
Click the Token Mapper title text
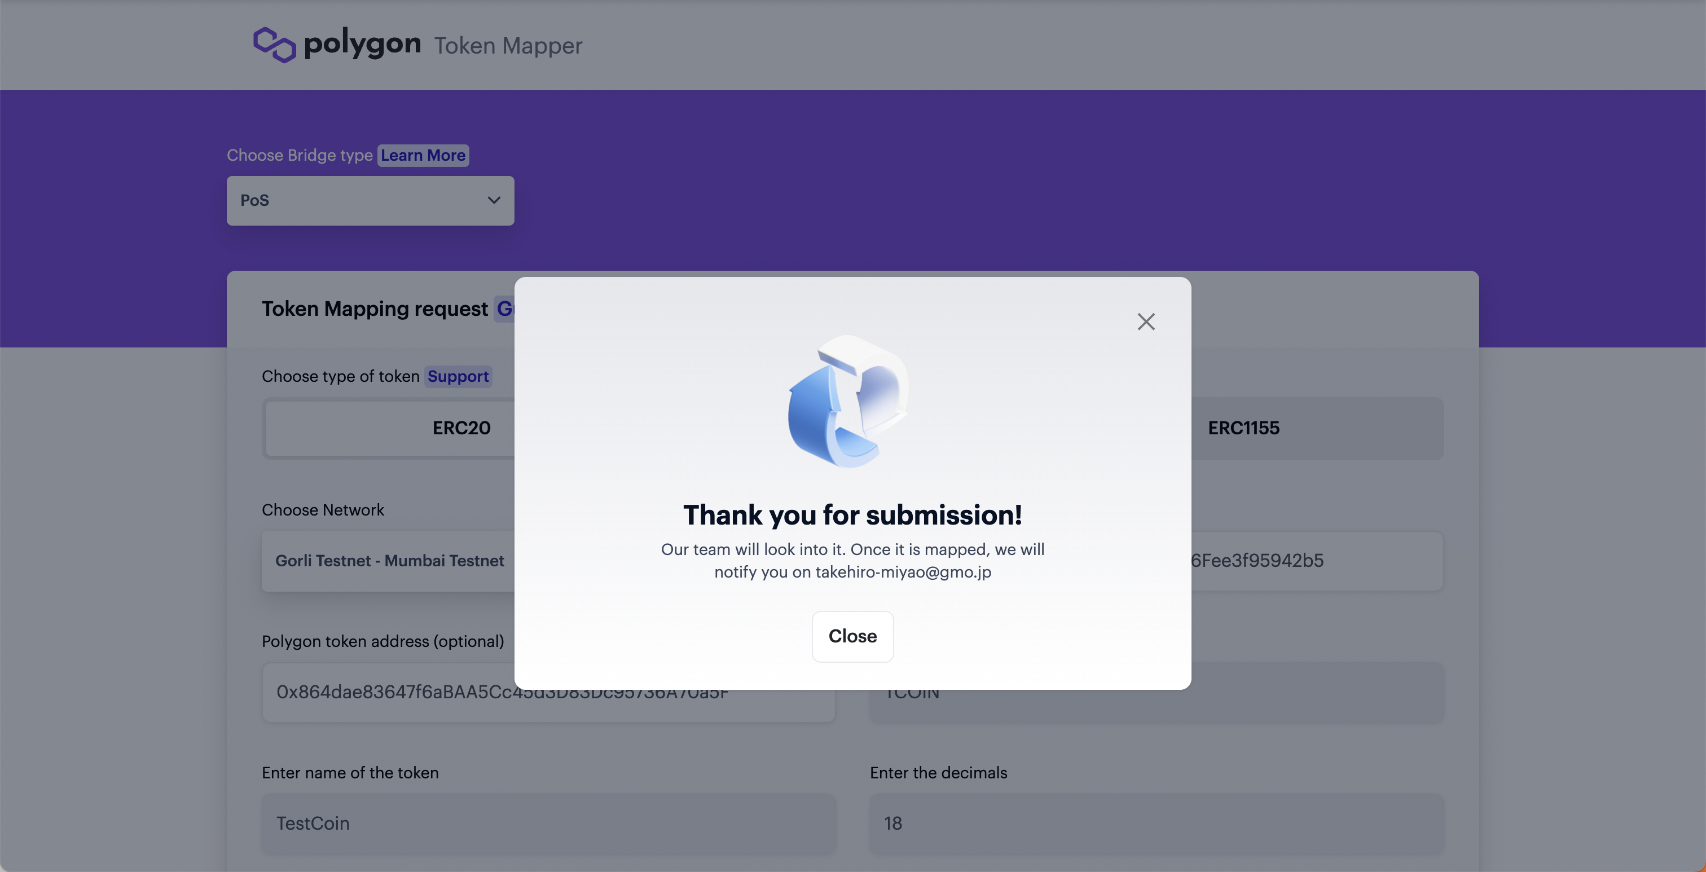click(508, 46)
